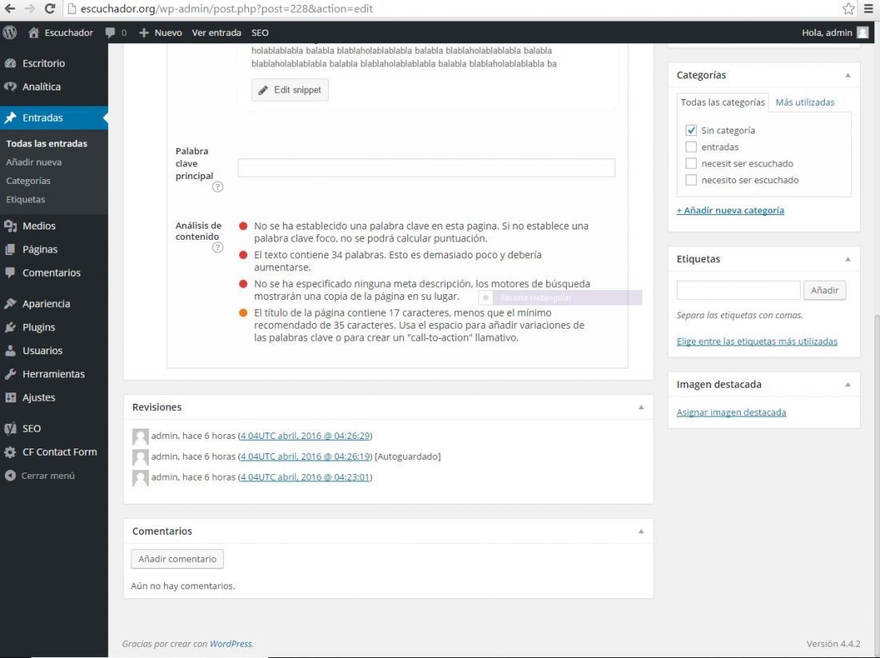The image size is (880, 658).
Task: Open Escritorio dashboard icon
Action: coord(10,63)
